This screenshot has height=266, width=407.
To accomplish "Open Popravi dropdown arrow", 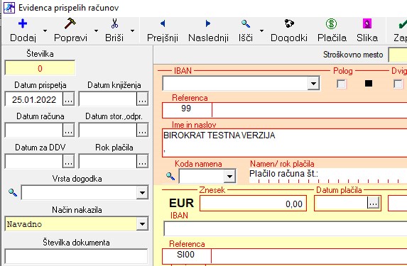I will coord(97,31).
